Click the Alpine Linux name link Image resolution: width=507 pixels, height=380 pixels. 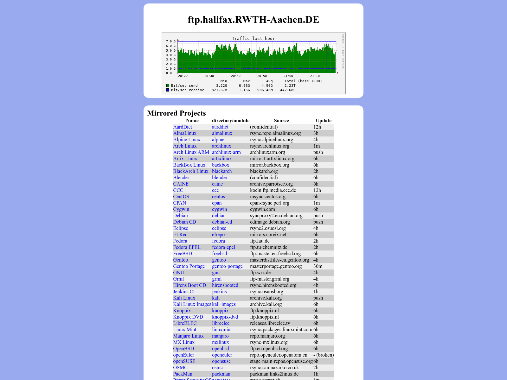pyautogui.click(x=187, y=140)
